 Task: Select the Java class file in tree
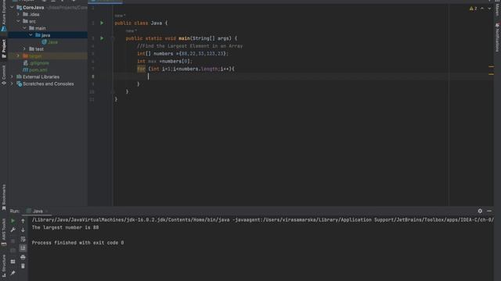tap(49, 42)
